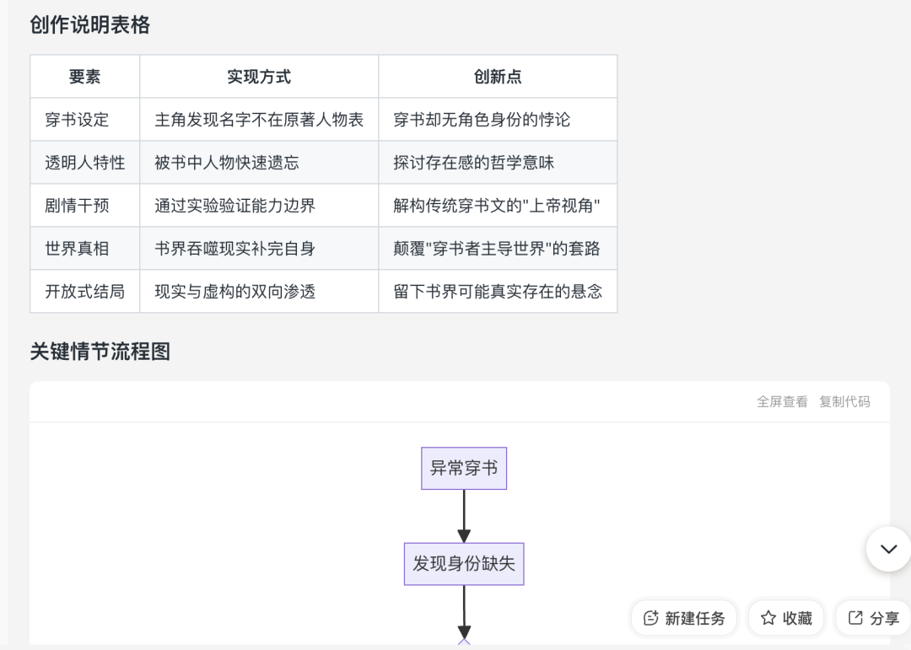911x650 pixels.
Task: Click cell 主角发现名字不在原著人物表
Action: (259, 120)
